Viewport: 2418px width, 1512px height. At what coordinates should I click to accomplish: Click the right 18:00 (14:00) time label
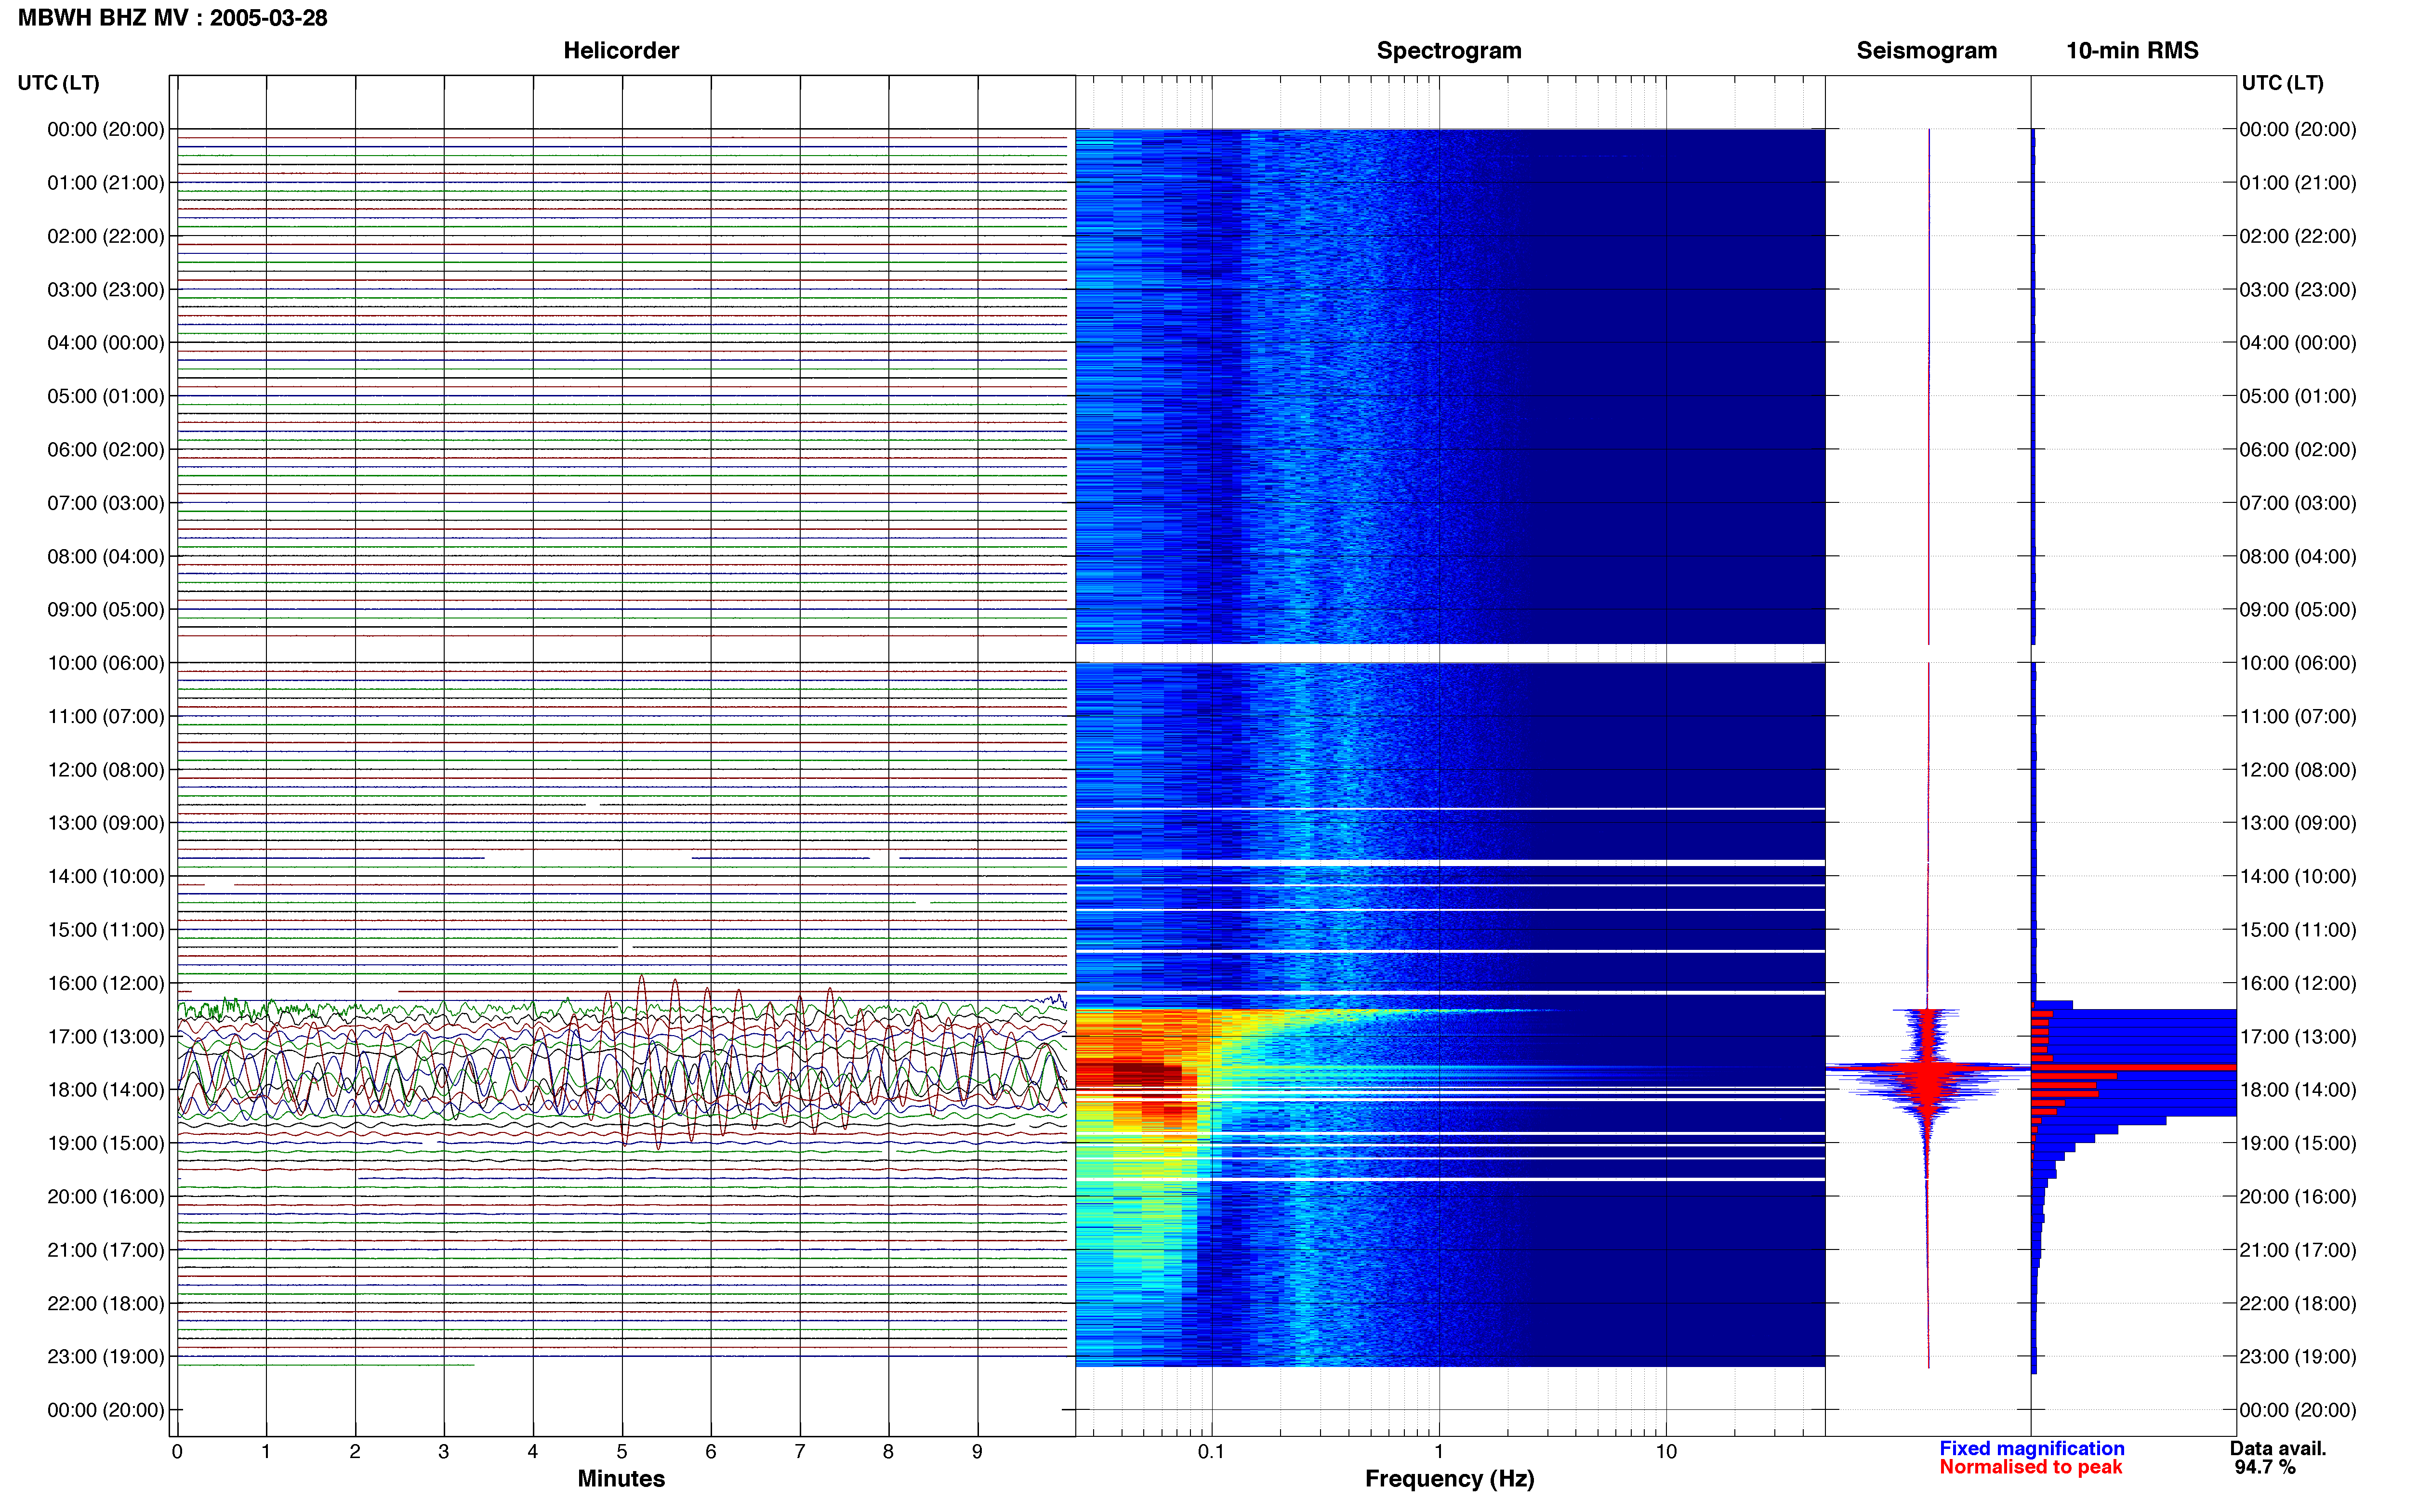click(x=2298, y=1090)
